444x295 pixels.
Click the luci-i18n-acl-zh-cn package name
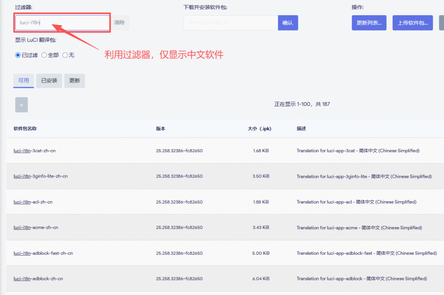[33, 202]
